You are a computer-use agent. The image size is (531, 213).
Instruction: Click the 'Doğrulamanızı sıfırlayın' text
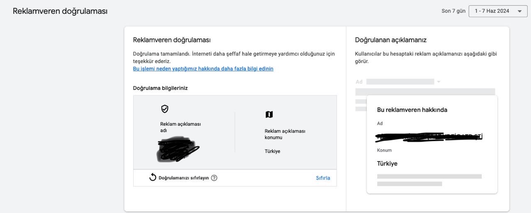click(x=184, y=178)
